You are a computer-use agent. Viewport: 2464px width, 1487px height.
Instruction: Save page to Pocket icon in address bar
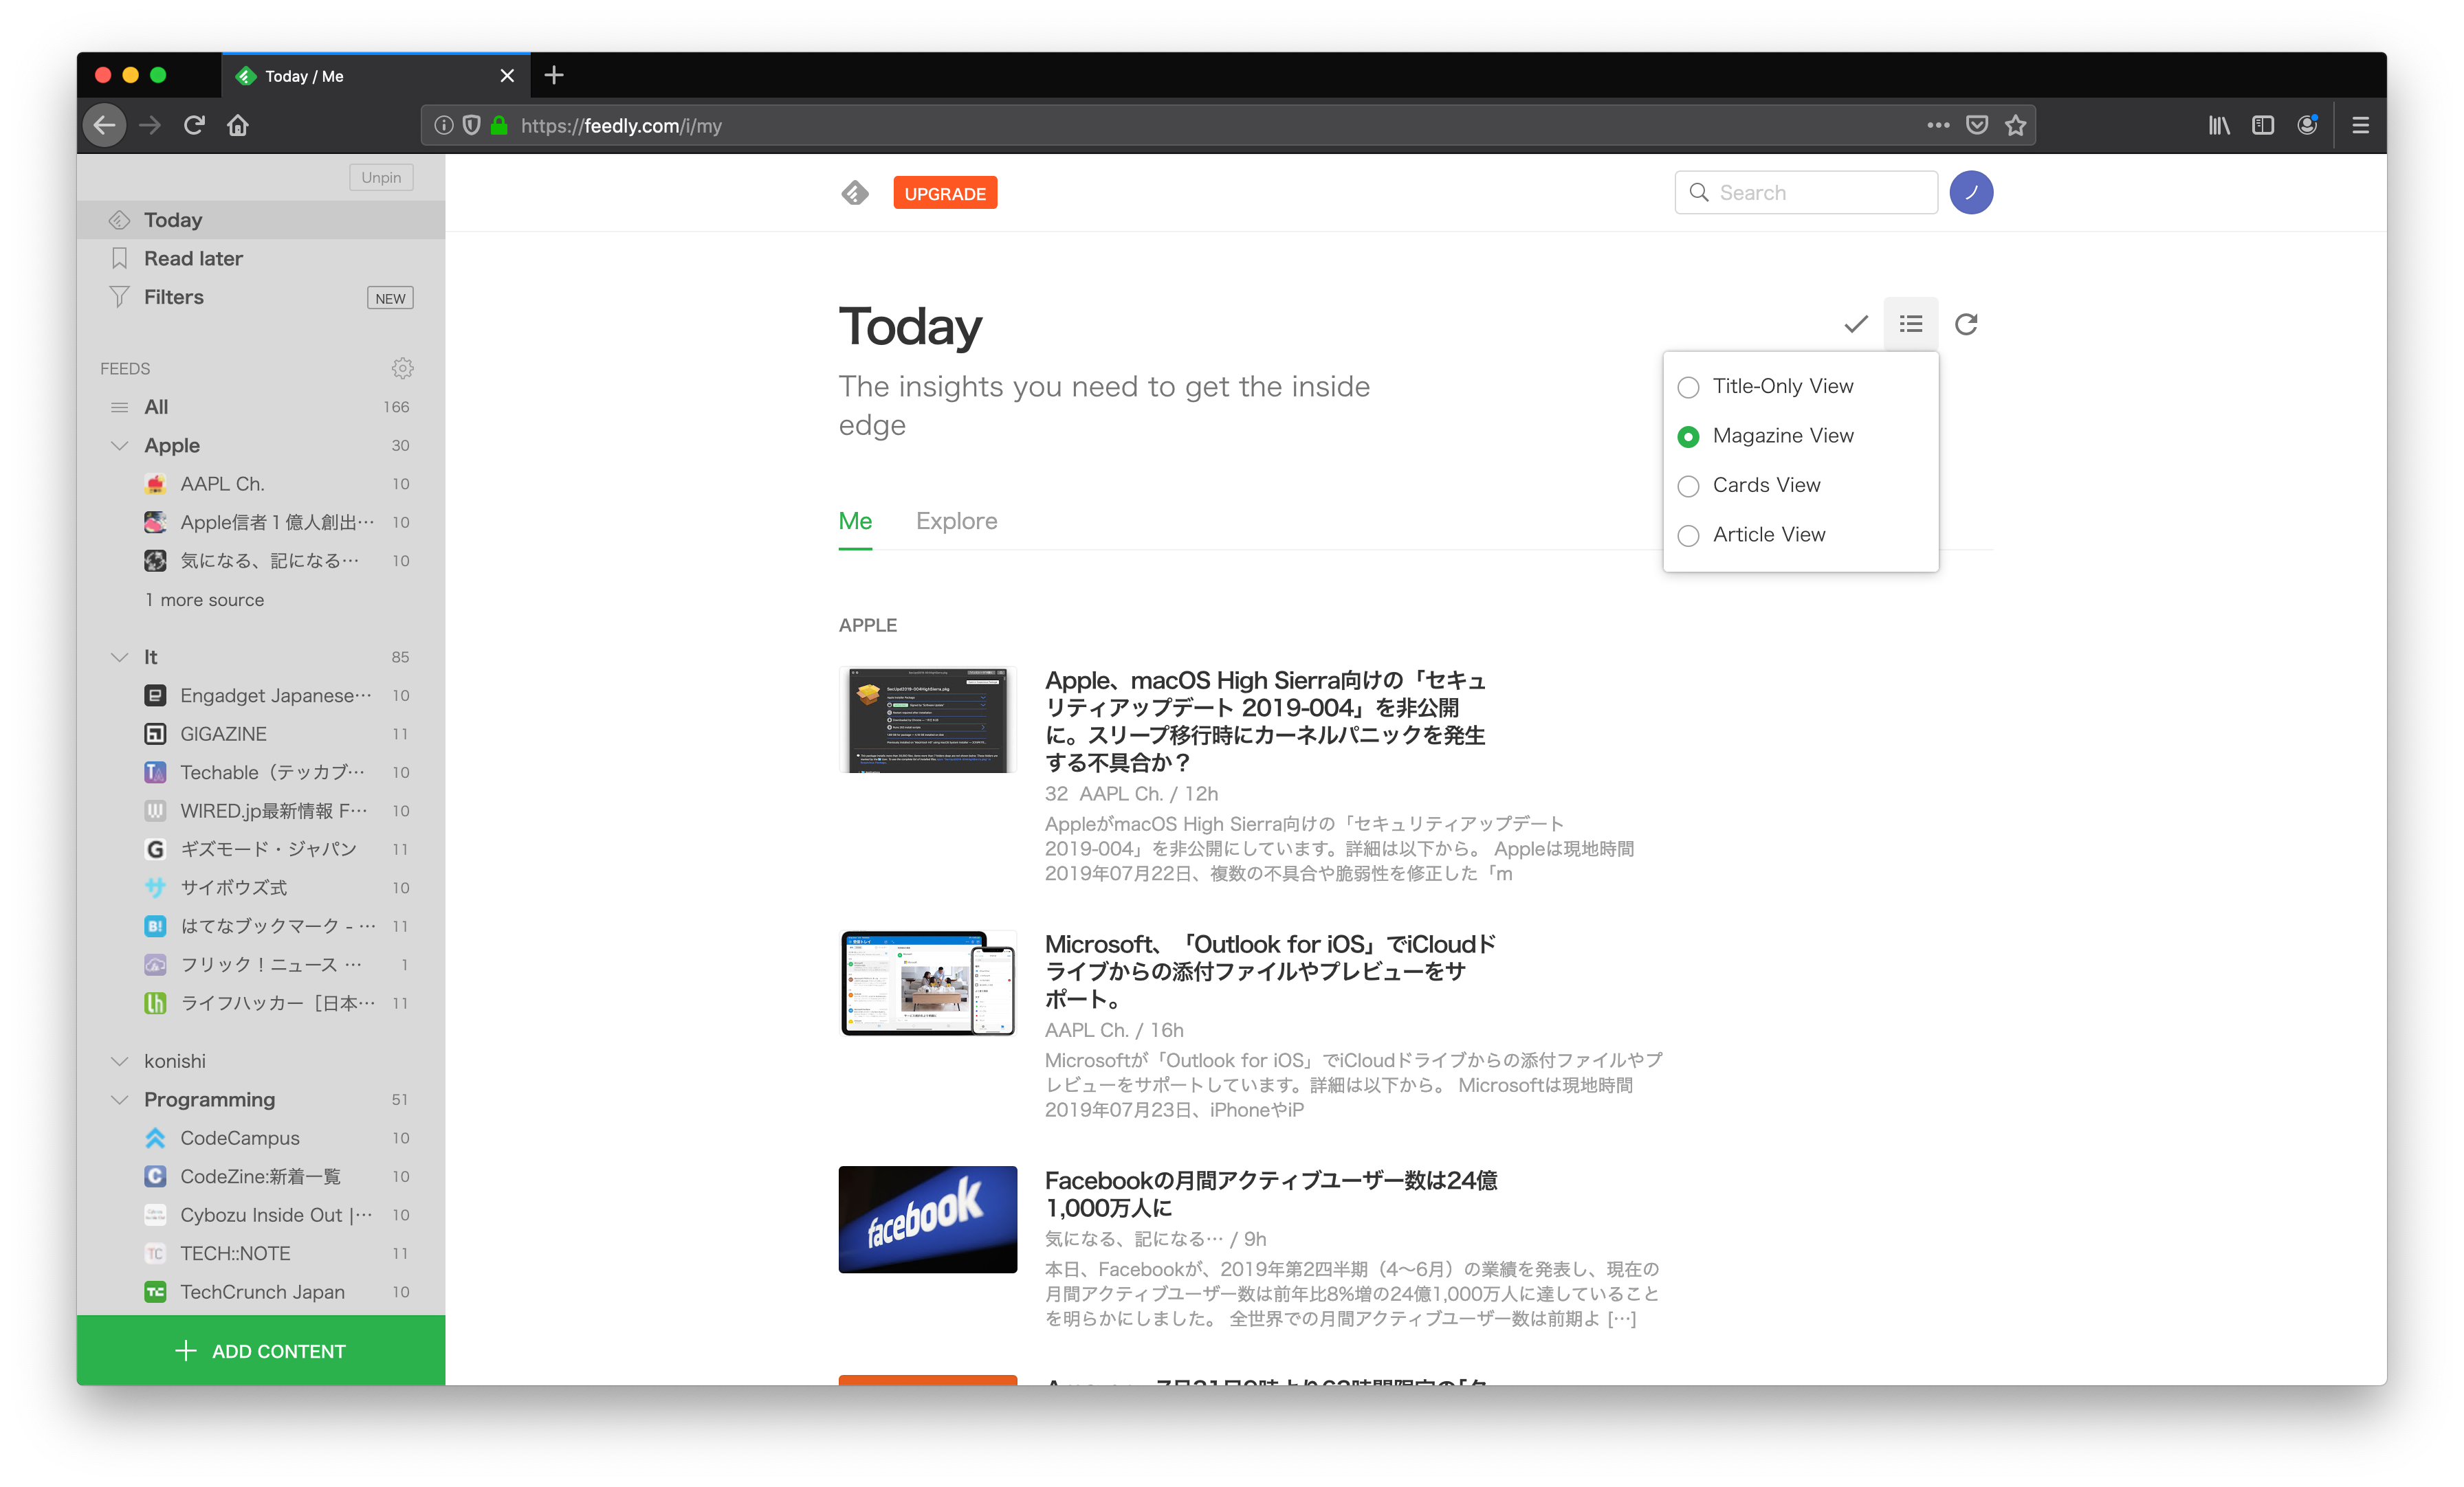(1976, 125)
